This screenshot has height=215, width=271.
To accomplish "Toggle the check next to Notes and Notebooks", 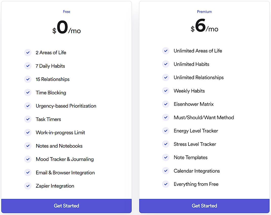I will [x=28, y=146].
